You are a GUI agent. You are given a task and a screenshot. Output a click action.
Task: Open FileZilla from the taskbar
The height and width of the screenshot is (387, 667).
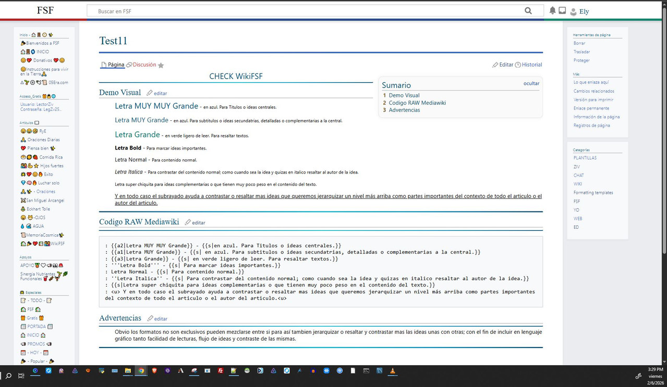click(221, 371)
